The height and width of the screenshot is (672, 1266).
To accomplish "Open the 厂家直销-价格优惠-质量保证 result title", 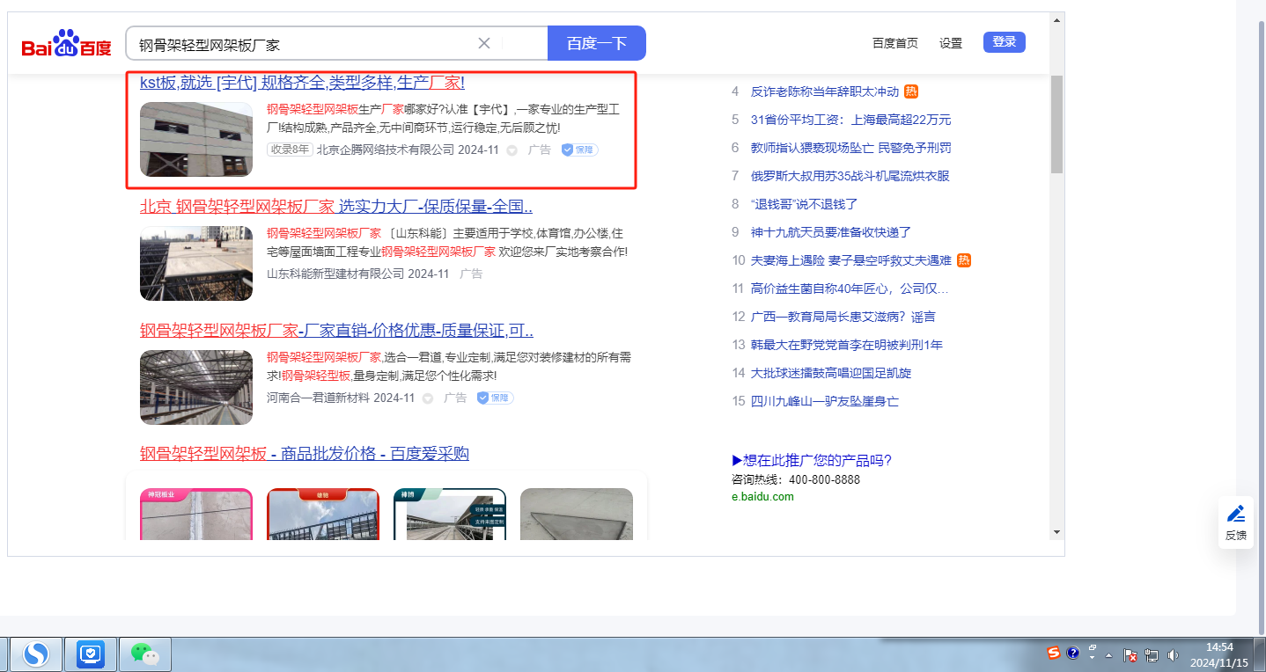I will [x=336, y=331].
